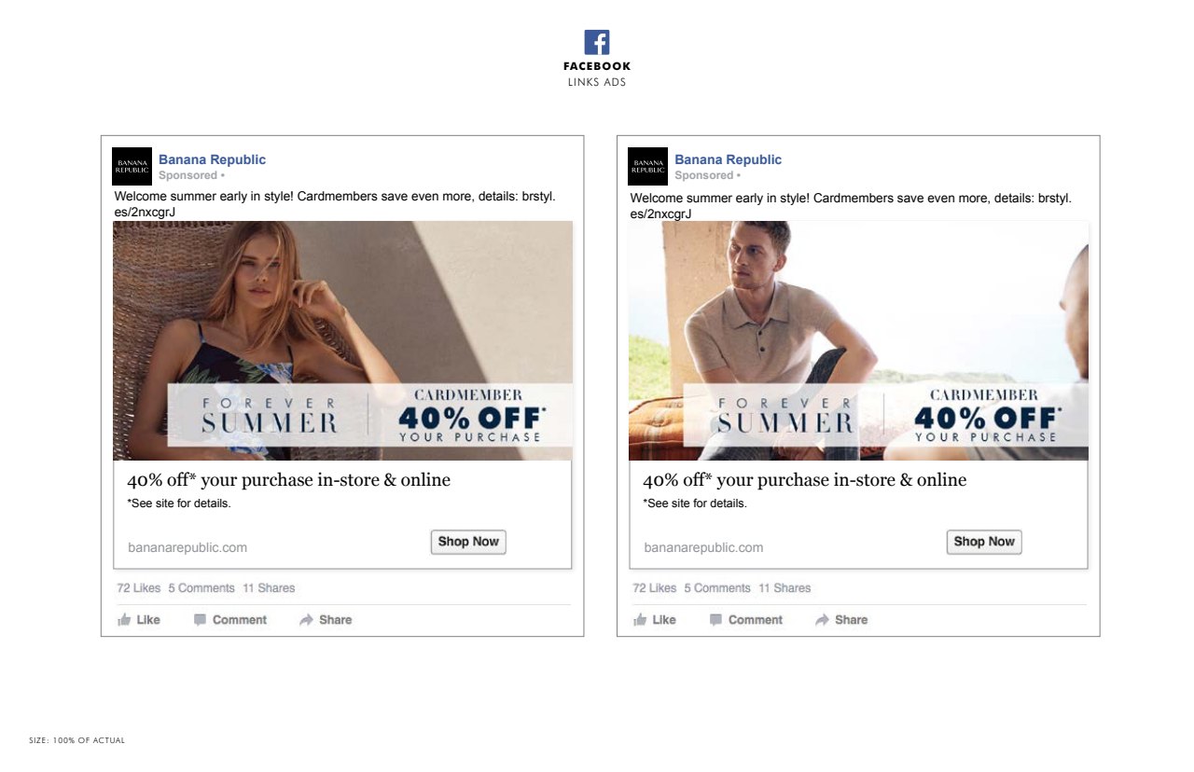View 5 Comments in right ad

point(717,588)
